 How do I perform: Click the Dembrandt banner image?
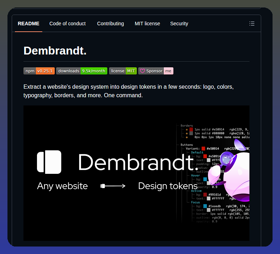pos(136,173)
